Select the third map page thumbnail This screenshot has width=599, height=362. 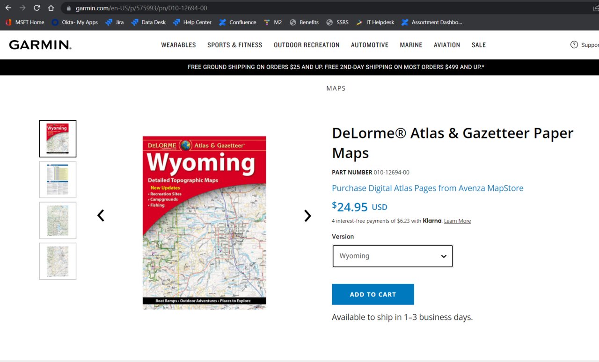58,220
